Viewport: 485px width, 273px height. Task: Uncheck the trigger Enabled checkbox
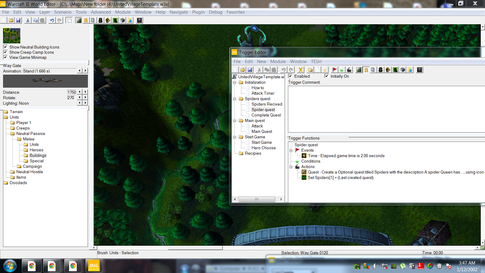pos(290,76)
